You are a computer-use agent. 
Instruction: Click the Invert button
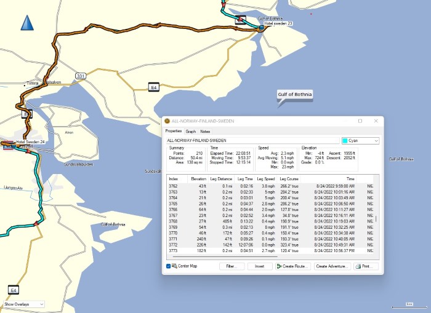click(x=259, y=266)
